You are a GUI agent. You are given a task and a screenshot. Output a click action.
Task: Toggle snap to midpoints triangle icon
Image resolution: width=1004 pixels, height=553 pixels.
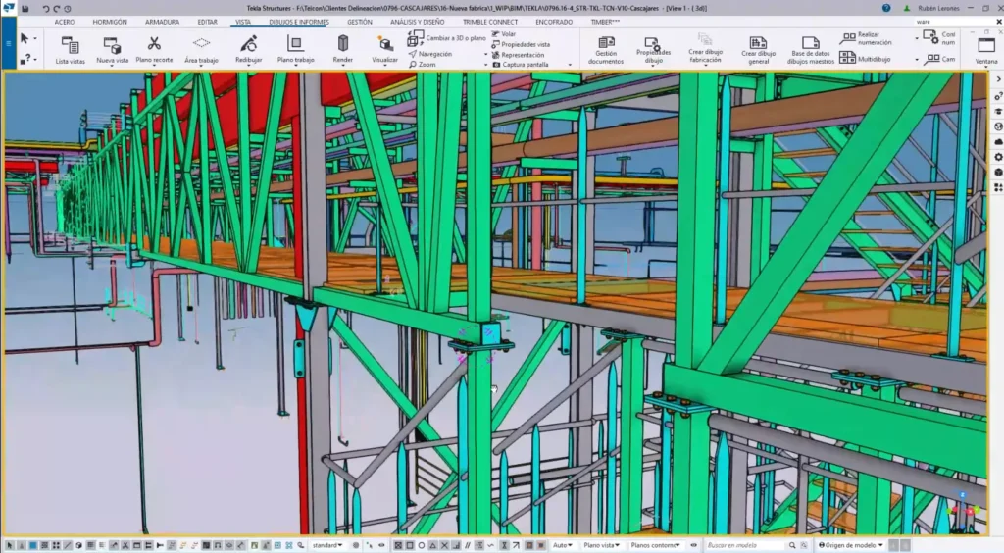[432, 545]
